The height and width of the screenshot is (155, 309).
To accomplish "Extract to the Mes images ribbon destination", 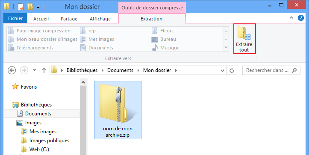I will coord(97,39).
